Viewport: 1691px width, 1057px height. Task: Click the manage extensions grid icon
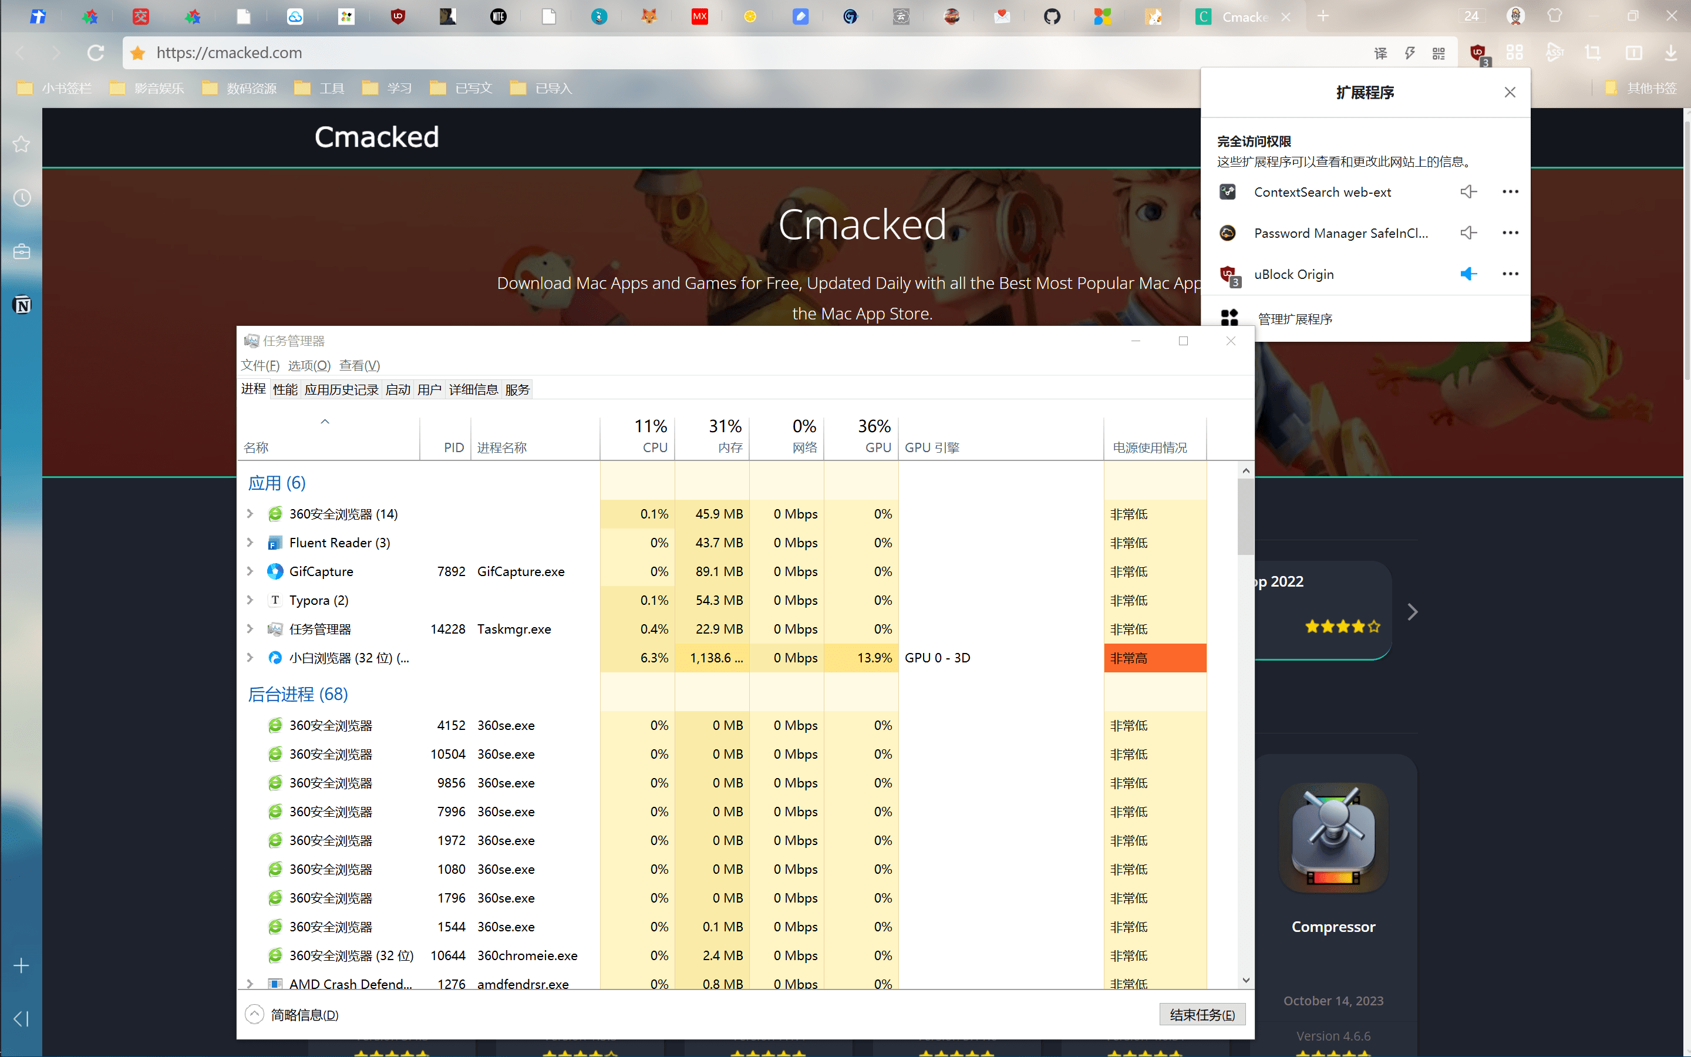(x=1229, y=318)
